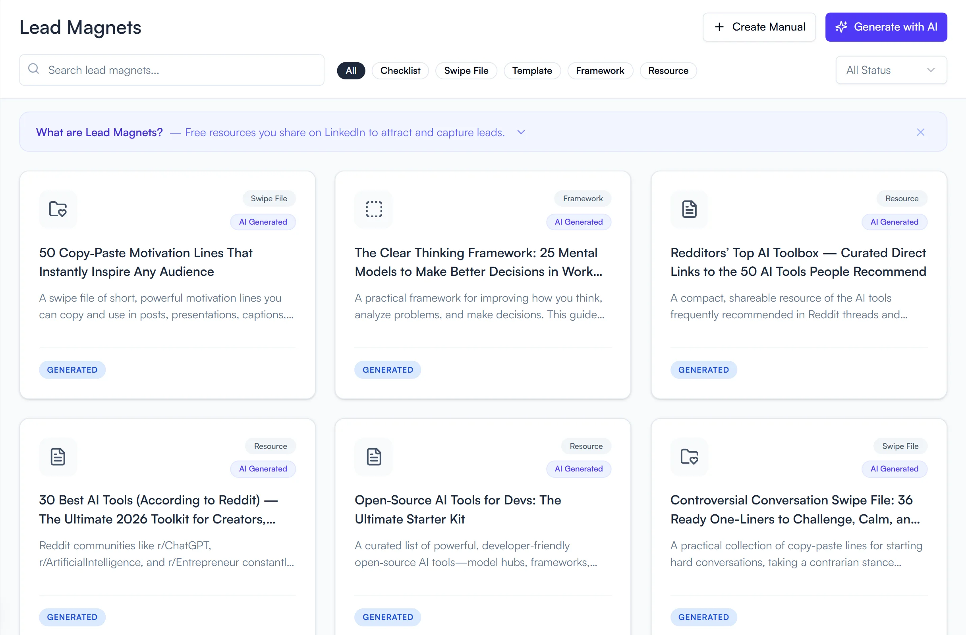The height and width of the screenshot is (635, 966).
Task: Dismiss the Lead Magnets info banner
Action: pyautogui.click(x=920, y=132)
